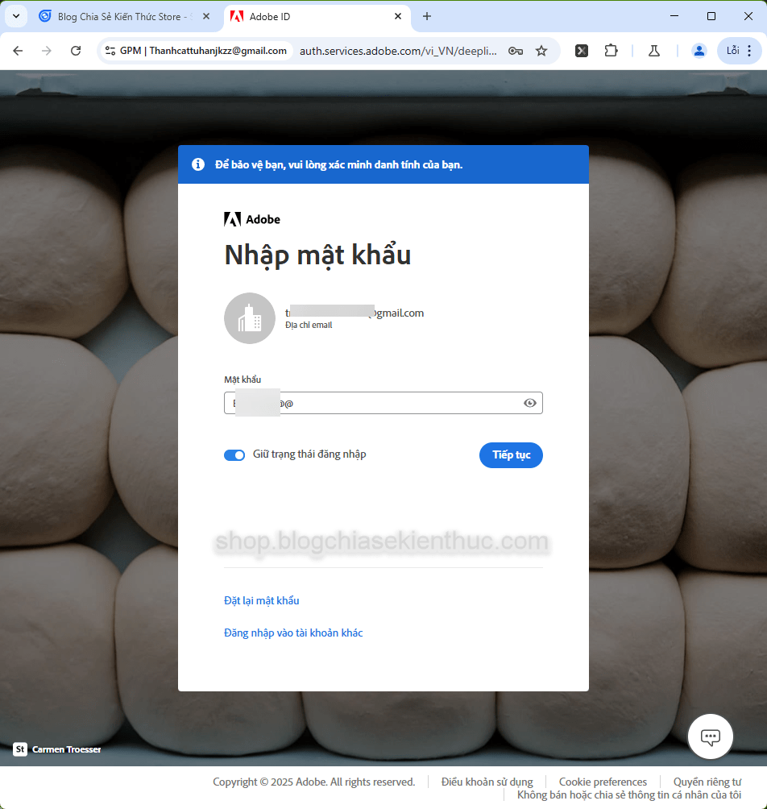Image resolution: width=767 pixels, height=809 pixels.
Task: Show password with the eye icon
Action: [x=530, y=403]
